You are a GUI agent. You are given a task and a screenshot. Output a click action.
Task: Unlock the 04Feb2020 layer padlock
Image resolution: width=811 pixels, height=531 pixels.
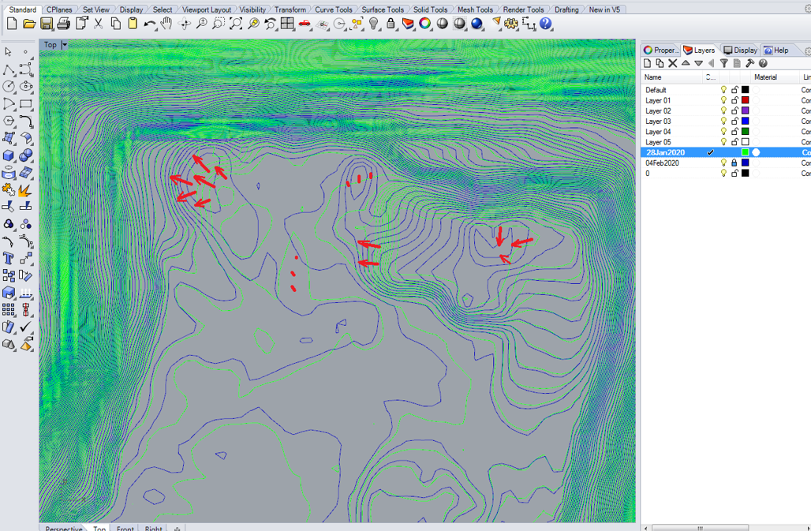click(734, 163)
